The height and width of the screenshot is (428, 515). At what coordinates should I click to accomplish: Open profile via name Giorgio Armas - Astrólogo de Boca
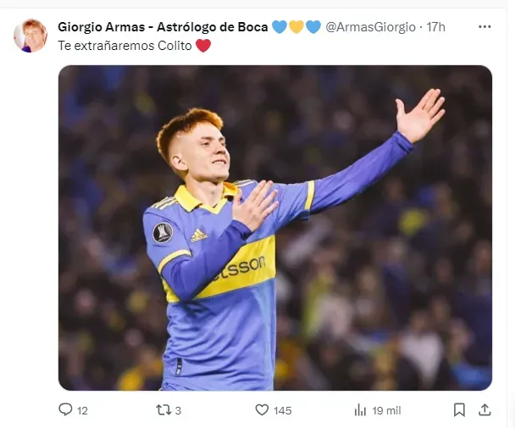[x=163, y=27]
